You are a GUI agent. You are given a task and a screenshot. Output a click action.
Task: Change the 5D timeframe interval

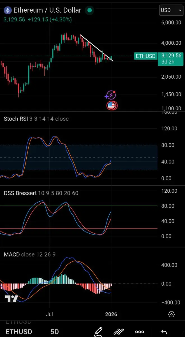pyautogui.click(x=54, y=332)
